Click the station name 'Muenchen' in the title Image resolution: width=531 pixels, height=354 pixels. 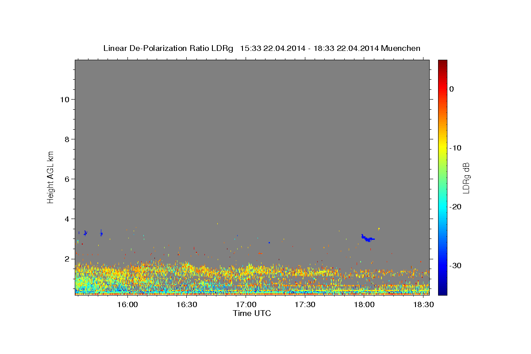(x=401, y=48)
